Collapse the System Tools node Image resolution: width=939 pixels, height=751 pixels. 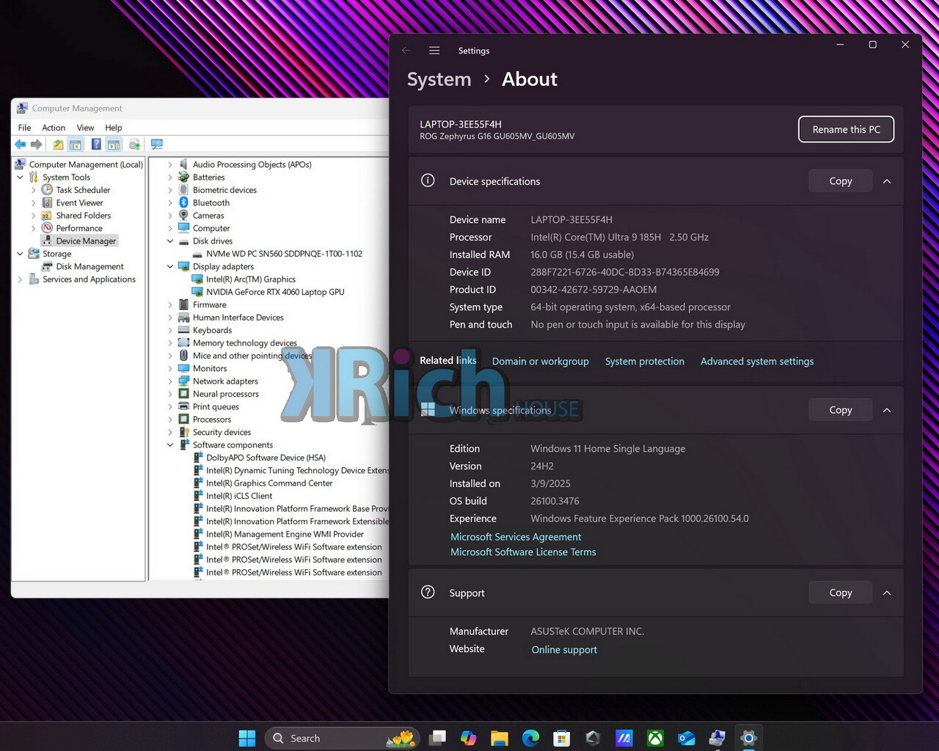(20, 177)
